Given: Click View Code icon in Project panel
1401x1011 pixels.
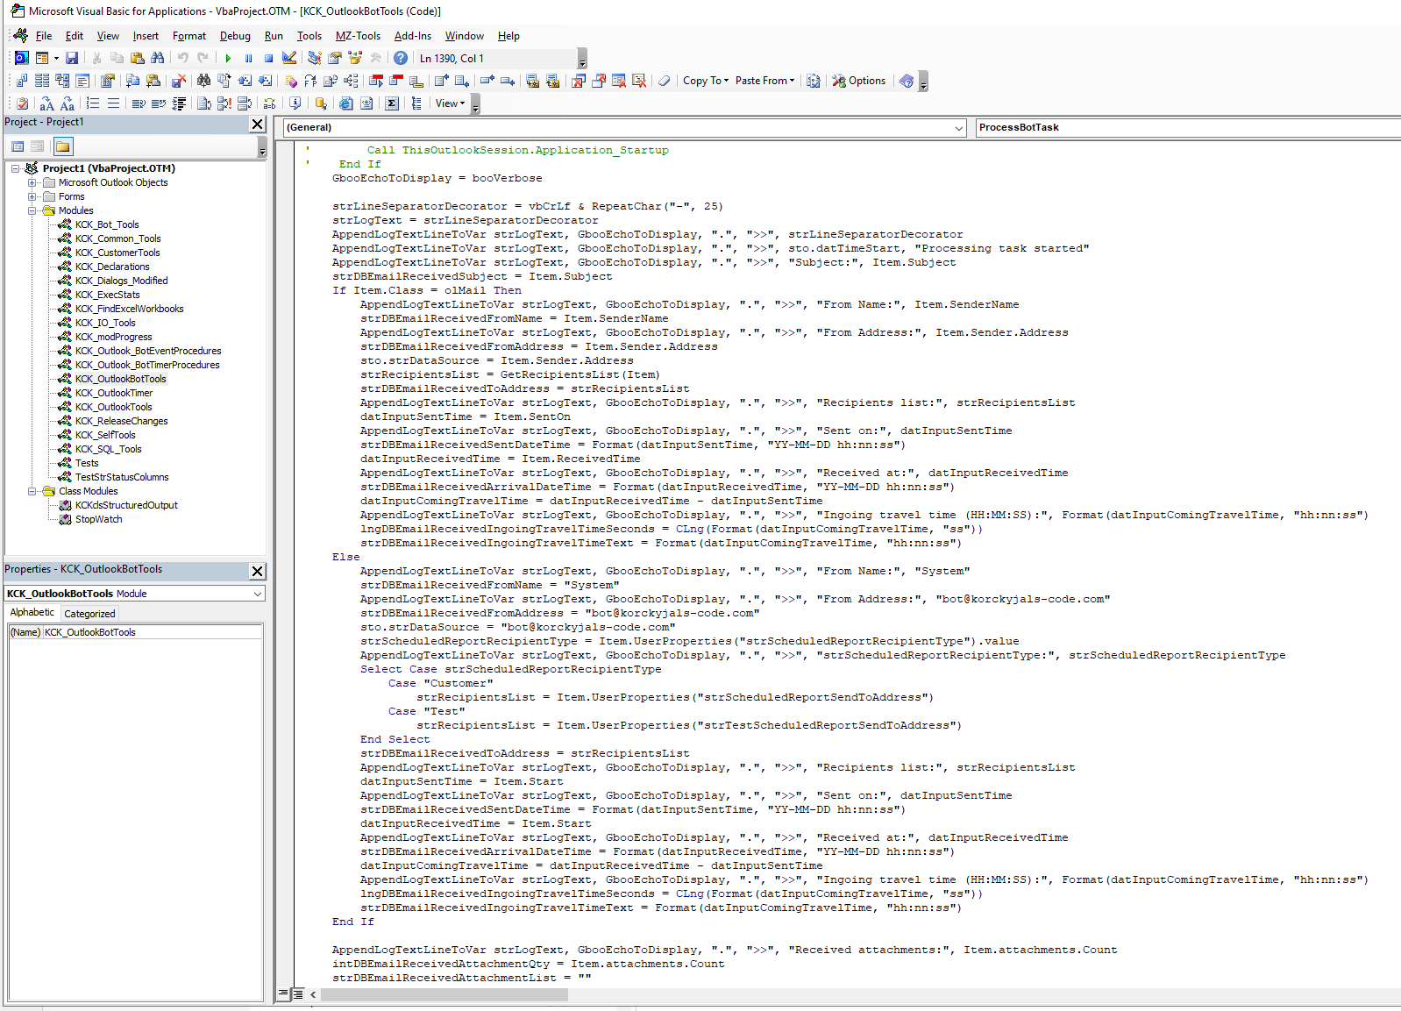Looking at the screenshot, I should click(18, 146).
